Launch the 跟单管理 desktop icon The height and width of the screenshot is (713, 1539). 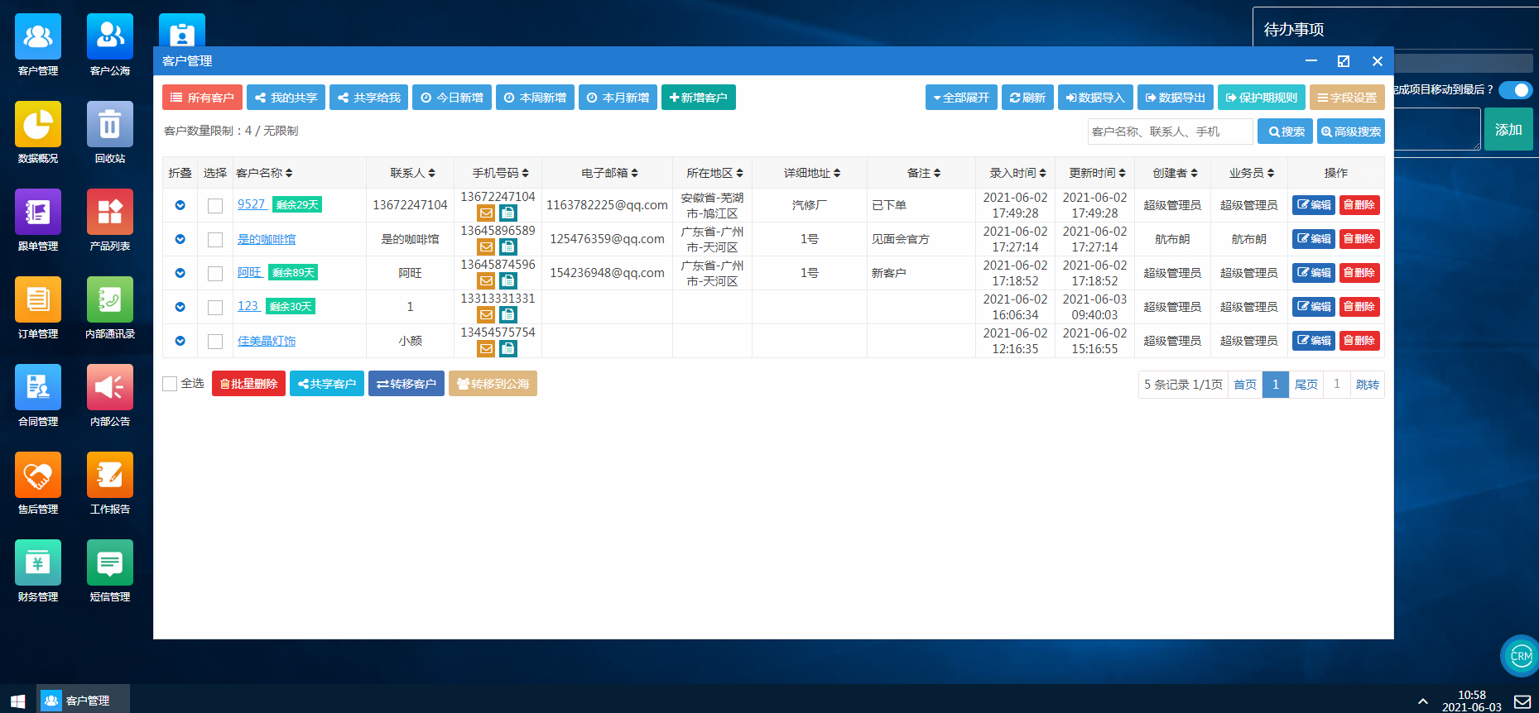coord(38,213)
